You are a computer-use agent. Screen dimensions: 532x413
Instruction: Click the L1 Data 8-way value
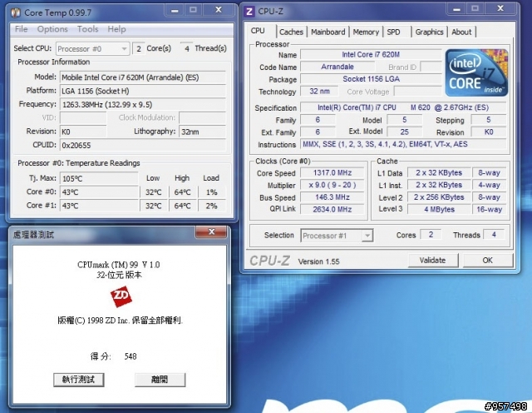(x=489, y=173)
